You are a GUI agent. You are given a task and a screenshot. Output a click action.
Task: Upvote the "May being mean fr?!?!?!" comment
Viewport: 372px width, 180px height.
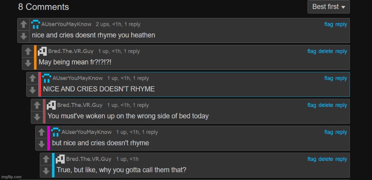tap(28, 51)
